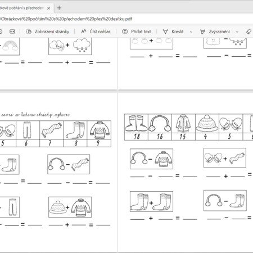
Task: Open Zobrazení stránky page view options
Action: coord(47,31)
